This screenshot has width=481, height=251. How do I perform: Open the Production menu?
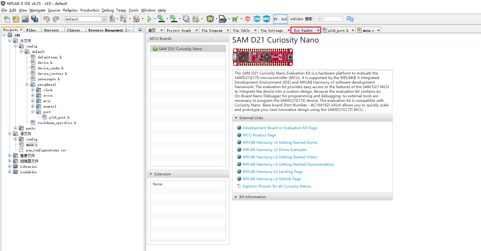pos(90,10)
